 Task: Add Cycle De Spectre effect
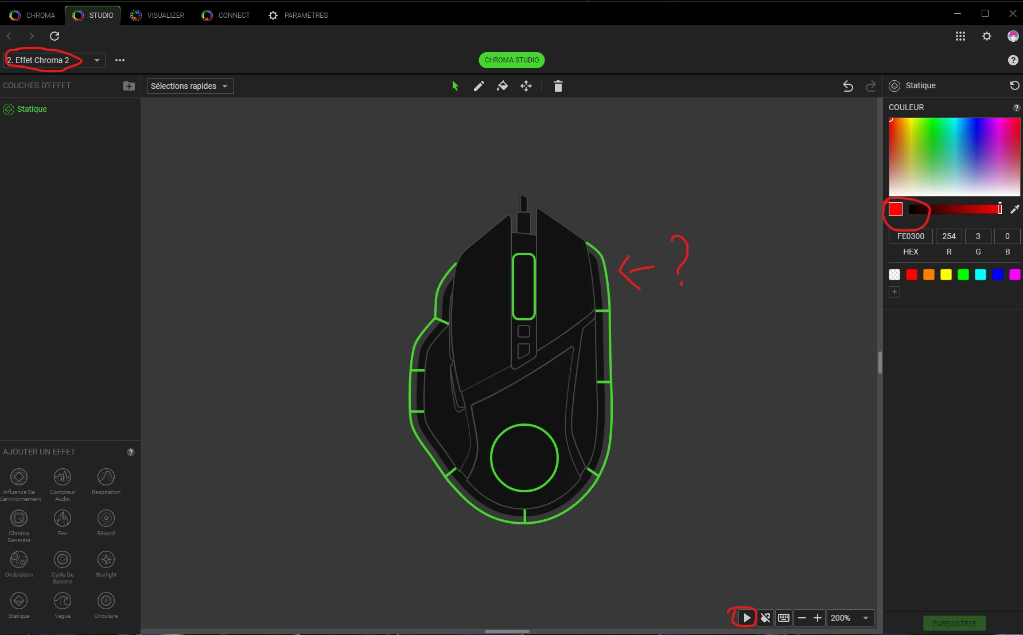coord(63,567)
